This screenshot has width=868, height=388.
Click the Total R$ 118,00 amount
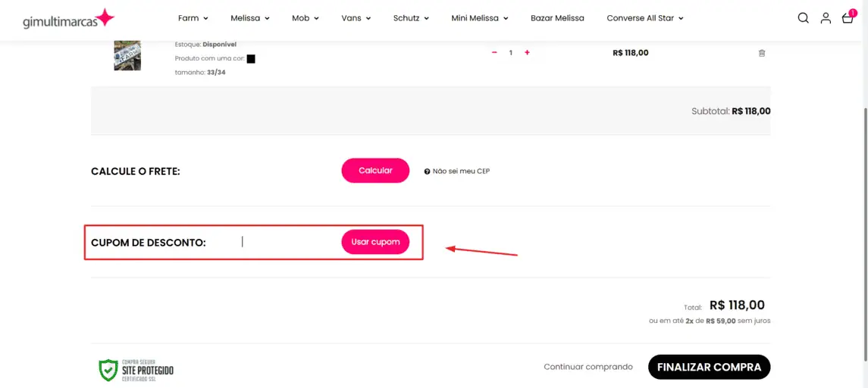(737, 306)
